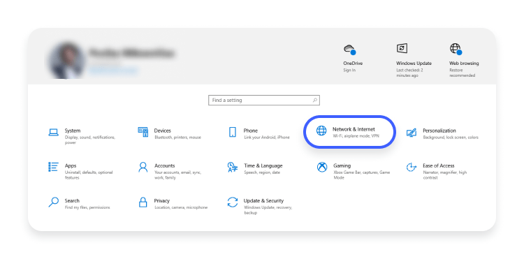Click 'Sign in' under OneDrive
The width and height of the screenshot is (524, 259).
pyautogui.click(x=349, y=70)
